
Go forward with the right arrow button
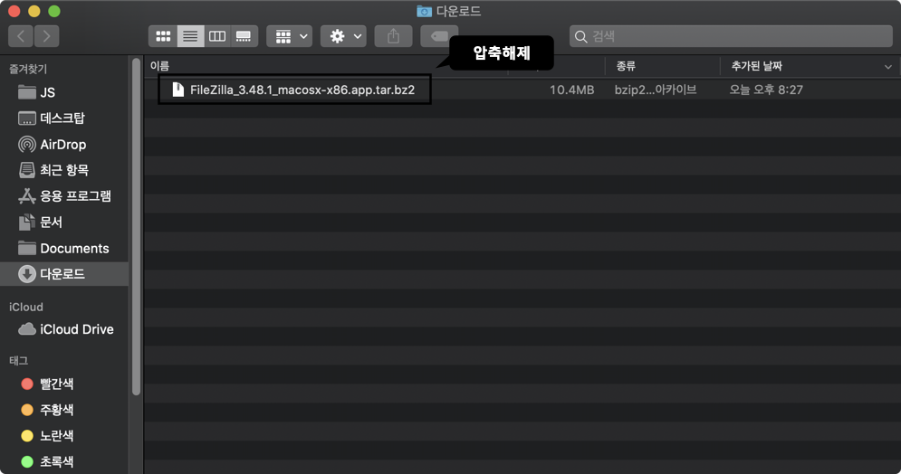[46, 36]
